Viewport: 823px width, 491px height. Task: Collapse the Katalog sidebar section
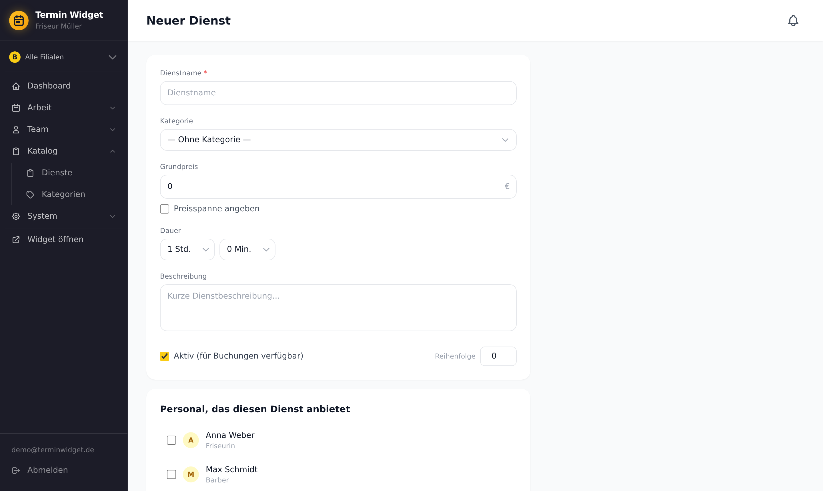tap(64, 151)
